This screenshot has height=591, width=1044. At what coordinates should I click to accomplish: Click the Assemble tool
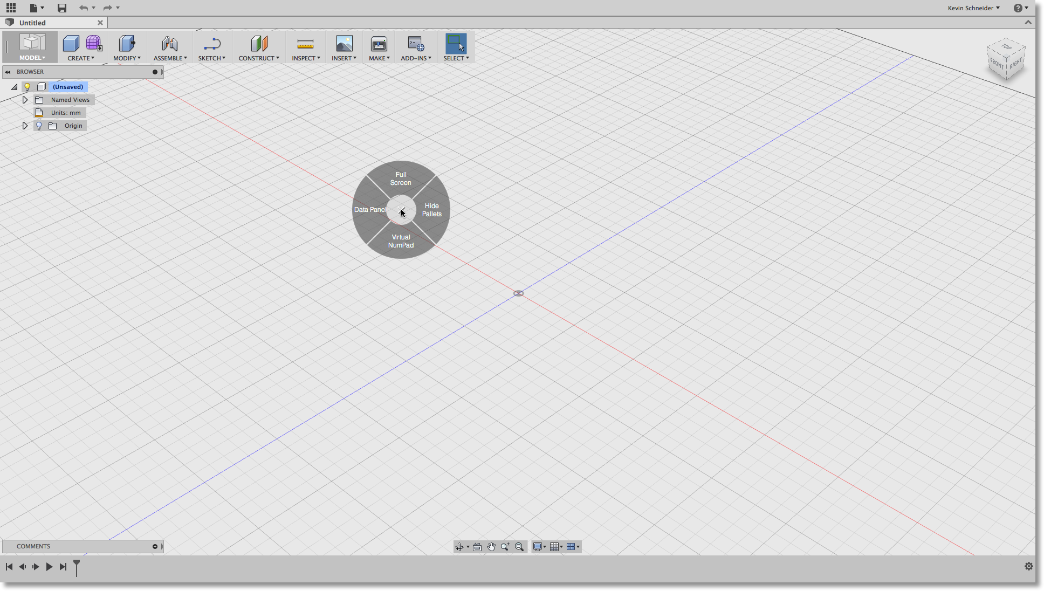(170, 46)
